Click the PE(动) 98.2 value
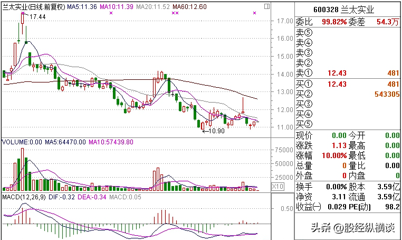 pos(393,207)
